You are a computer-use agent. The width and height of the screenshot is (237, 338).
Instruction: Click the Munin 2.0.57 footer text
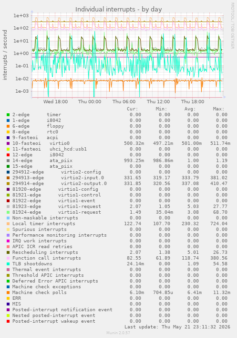[118, 333]
